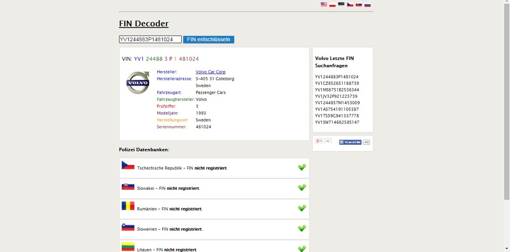Open recent search YV1TS59G941337778
This screenshot has width=510, height=252.
pos(337,116)
